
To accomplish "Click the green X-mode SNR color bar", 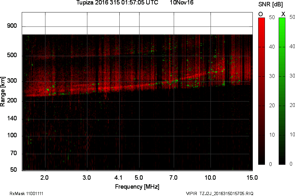I will [282, 91].
